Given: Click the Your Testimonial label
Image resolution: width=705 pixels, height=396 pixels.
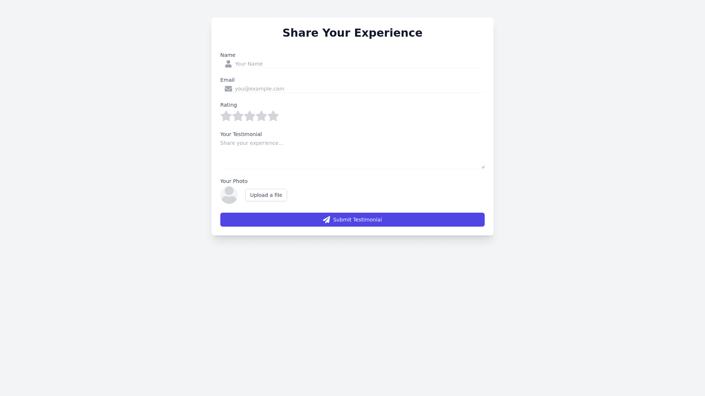Looking at the screenshot, I should tap(241, 134).
